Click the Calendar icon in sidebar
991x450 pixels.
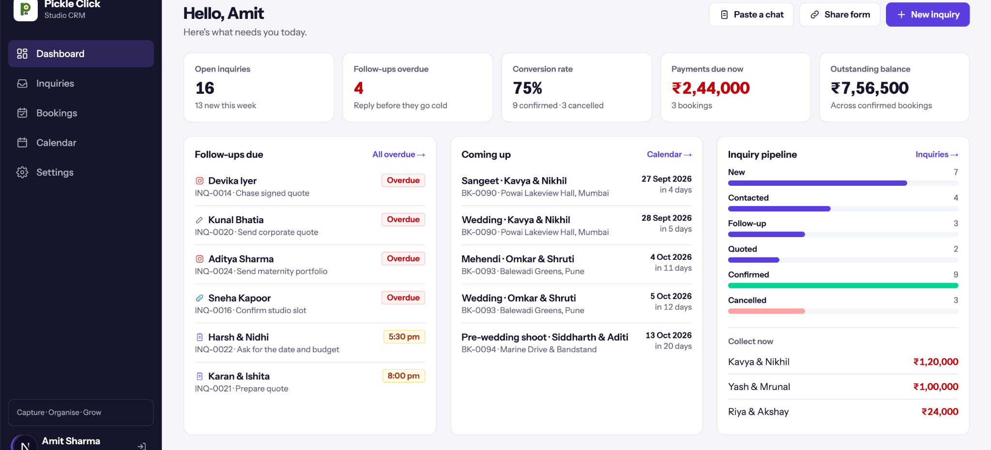[22, 143]
